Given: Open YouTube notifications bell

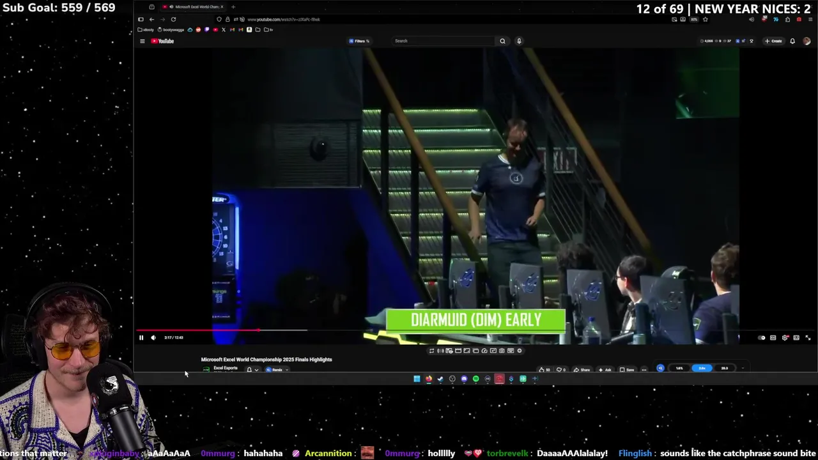Looking at the screenshot, I should (792, 41).
